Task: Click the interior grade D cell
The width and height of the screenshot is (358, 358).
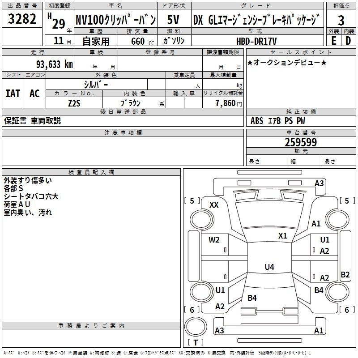Action: [348, 40]
